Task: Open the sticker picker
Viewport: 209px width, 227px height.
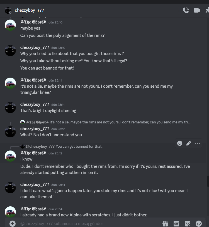Action: (188, 223)
